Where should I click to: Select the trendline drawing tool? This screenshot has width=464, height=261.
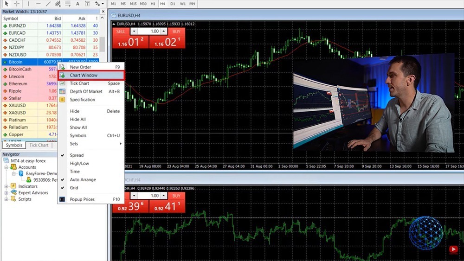48,4
